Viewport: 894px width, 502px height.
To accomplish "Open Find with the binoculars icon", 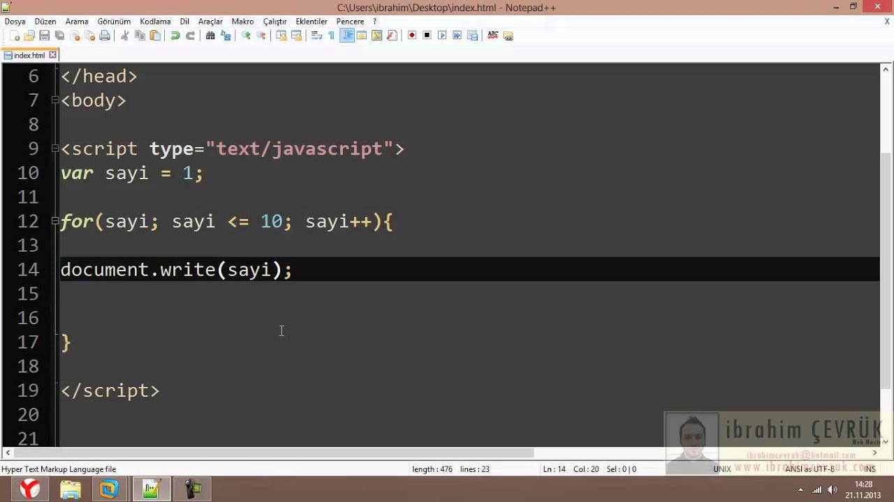I will [x=210, y=36].
